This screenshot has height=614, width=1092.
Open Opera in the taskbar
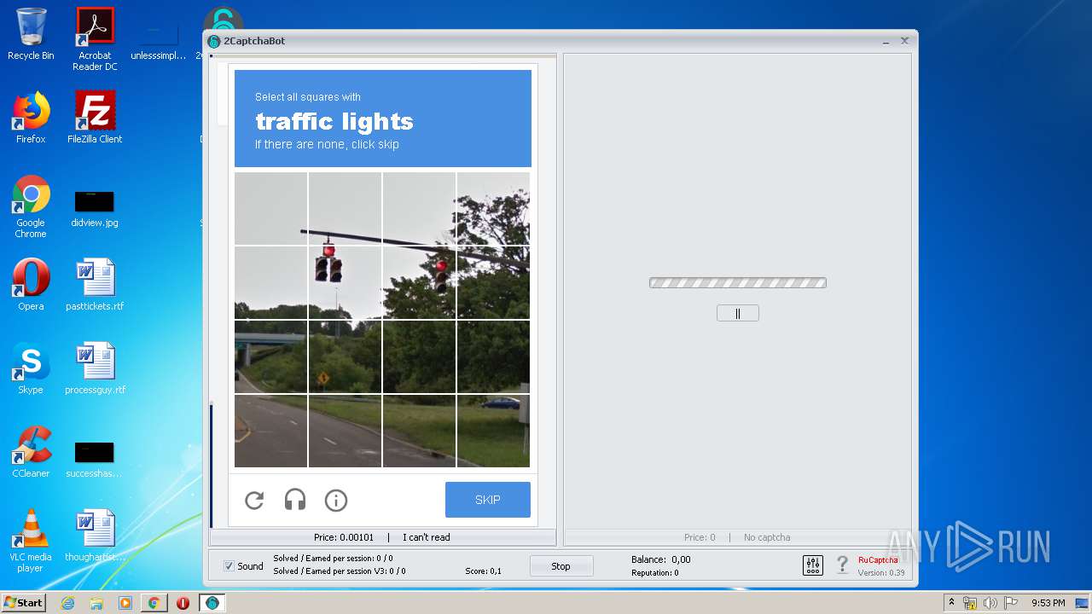point(183,603)
